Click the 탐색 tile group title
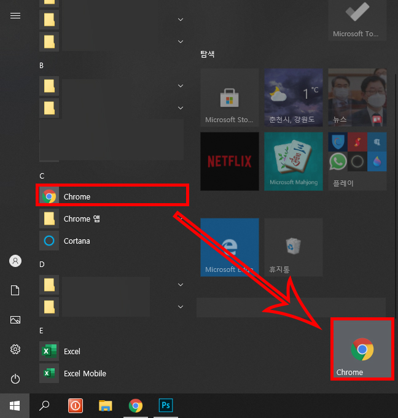The image size is (398, 418). (x=208, y=54)
